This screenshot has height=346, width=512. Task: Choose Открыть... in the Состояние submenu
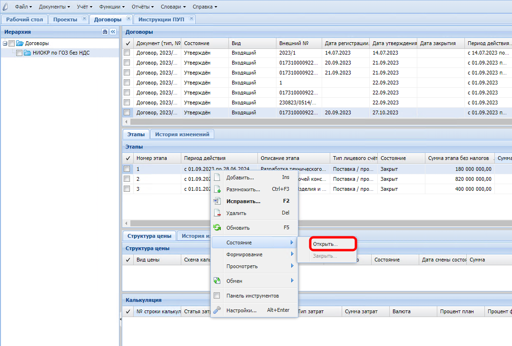tap(325, 244)
